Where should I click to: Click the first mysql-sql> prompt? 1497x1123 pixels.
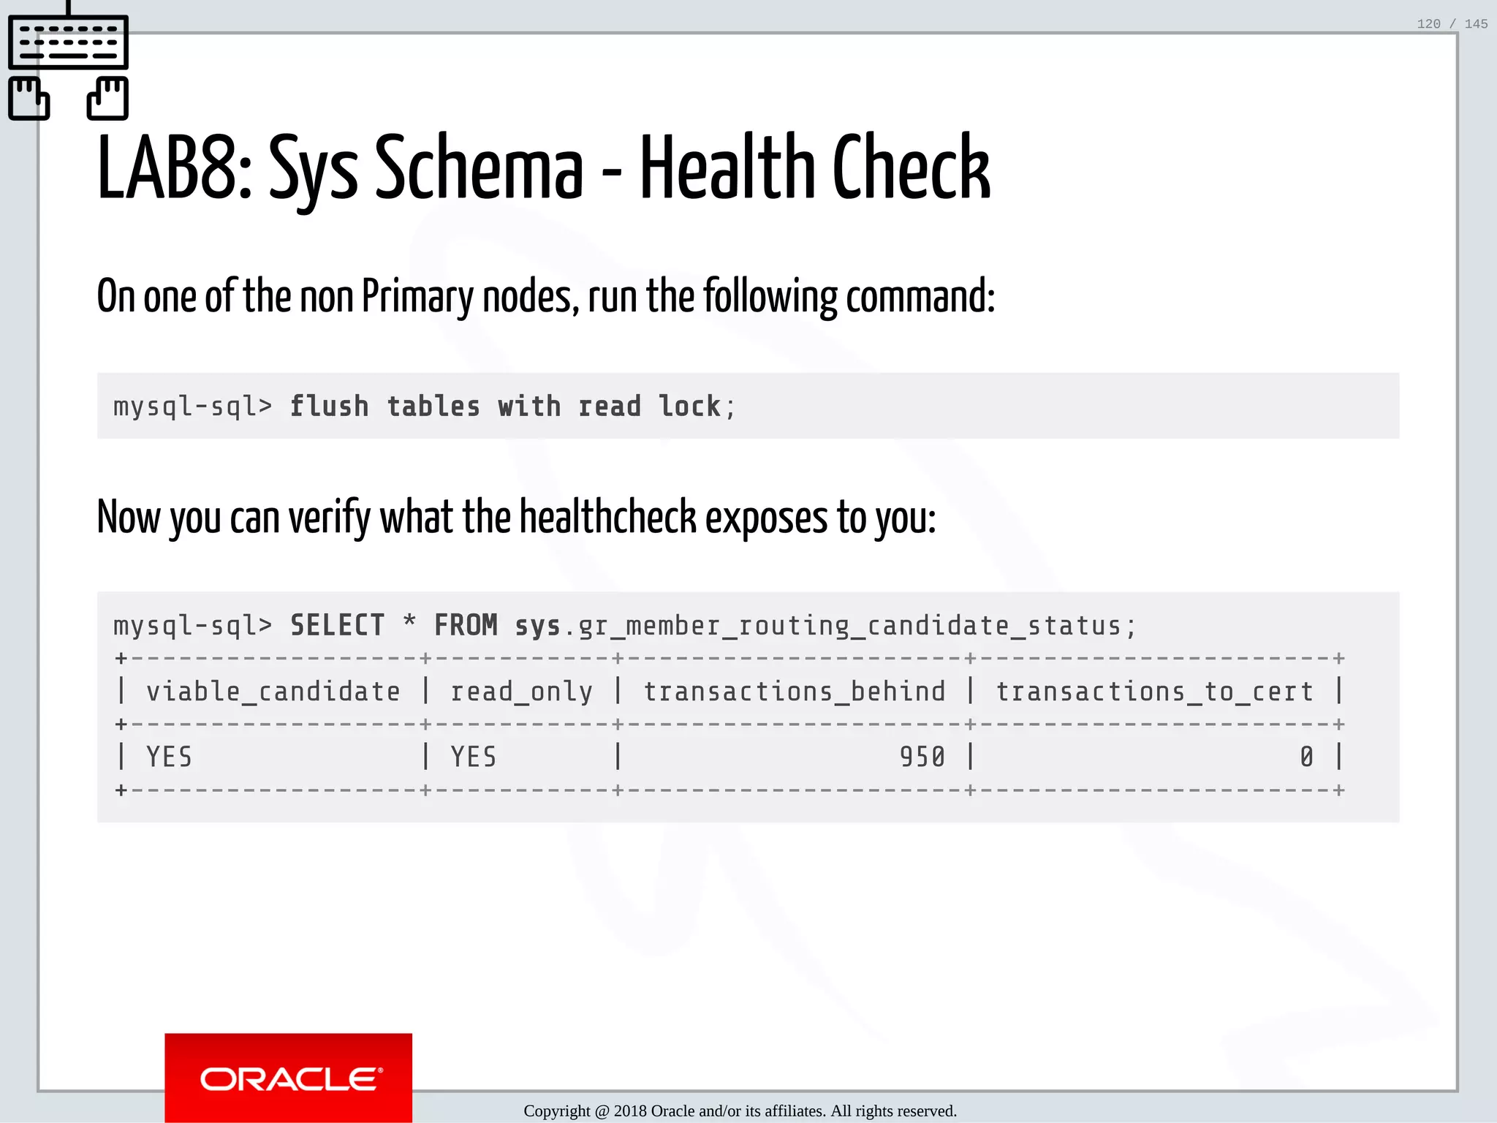[193, 407]
